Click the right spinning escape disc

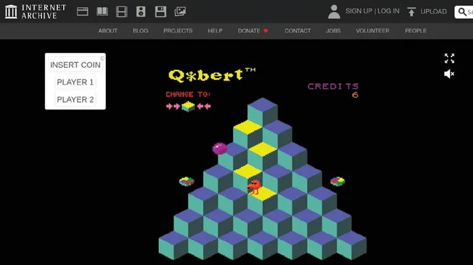click(337, 181)
